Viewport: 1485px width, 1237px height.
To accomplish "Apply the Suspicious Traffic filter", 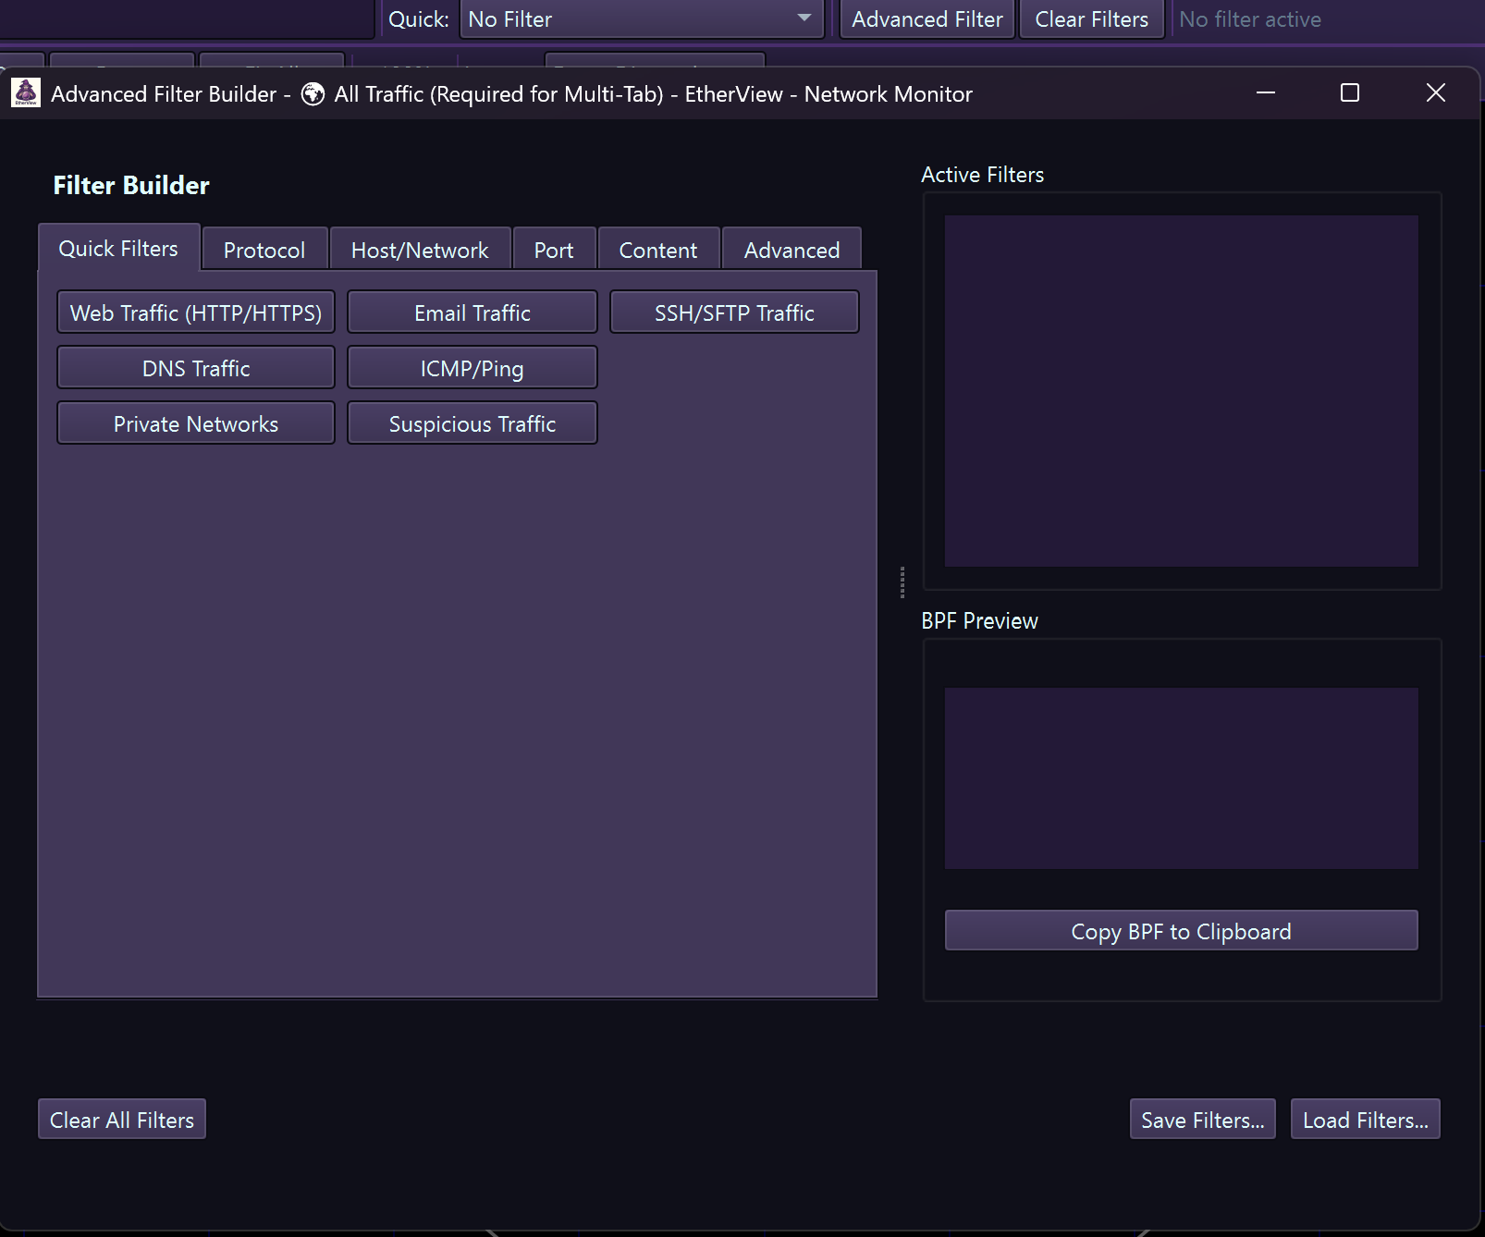I will pyautogui.click(x=472, y=423).
